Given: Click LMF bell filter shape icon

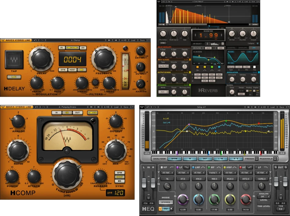Looking at the screenshot, I should coord(203,167).
